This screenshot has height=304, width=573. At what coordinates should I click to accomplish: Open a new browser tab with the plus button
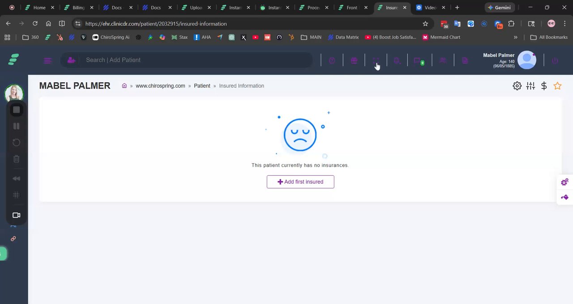[457, 8]
